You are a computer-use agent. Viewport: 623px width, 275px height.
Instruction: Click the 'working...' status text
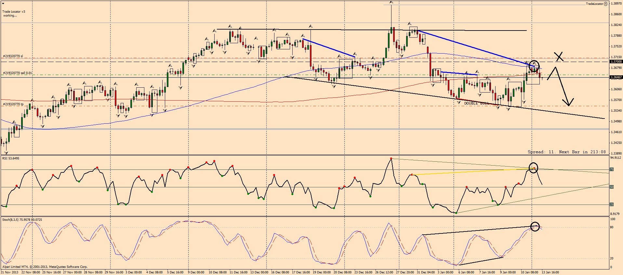pos(10,16)
